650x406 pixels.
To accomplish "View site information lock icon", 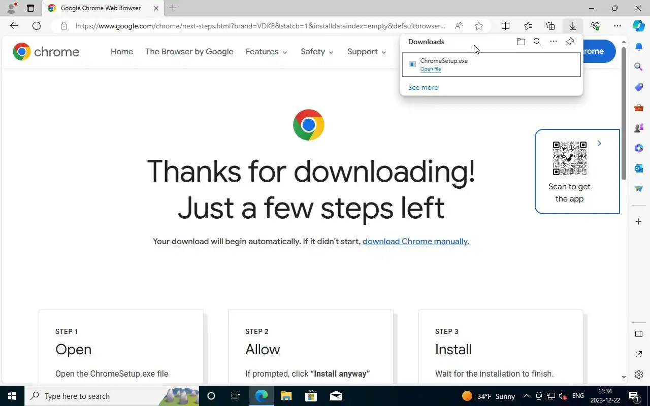I will click(63, 26).
